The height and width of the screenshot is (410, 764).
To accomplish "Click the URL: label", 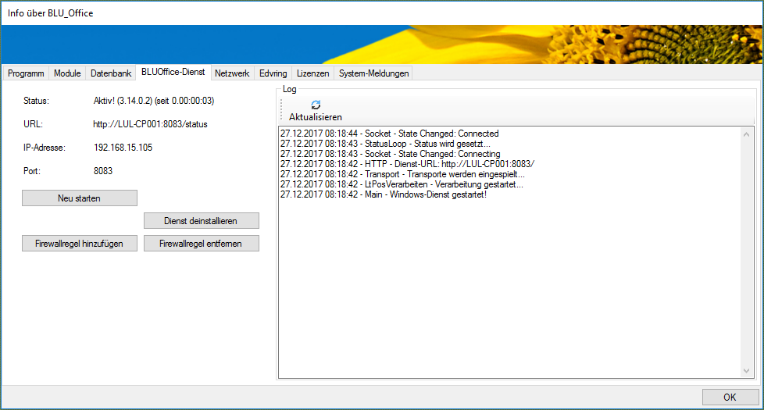I will (x=33, y=124).
